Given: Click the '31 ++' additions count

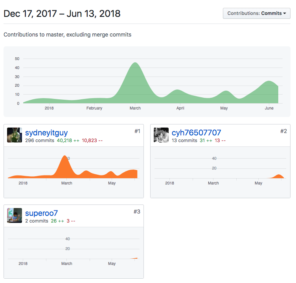Looking at the screenshot, I should point(206,141).
